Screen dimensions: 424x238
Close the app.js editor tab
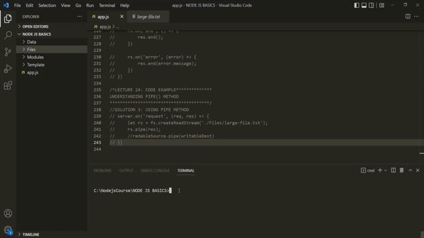[x=122, y=17]
